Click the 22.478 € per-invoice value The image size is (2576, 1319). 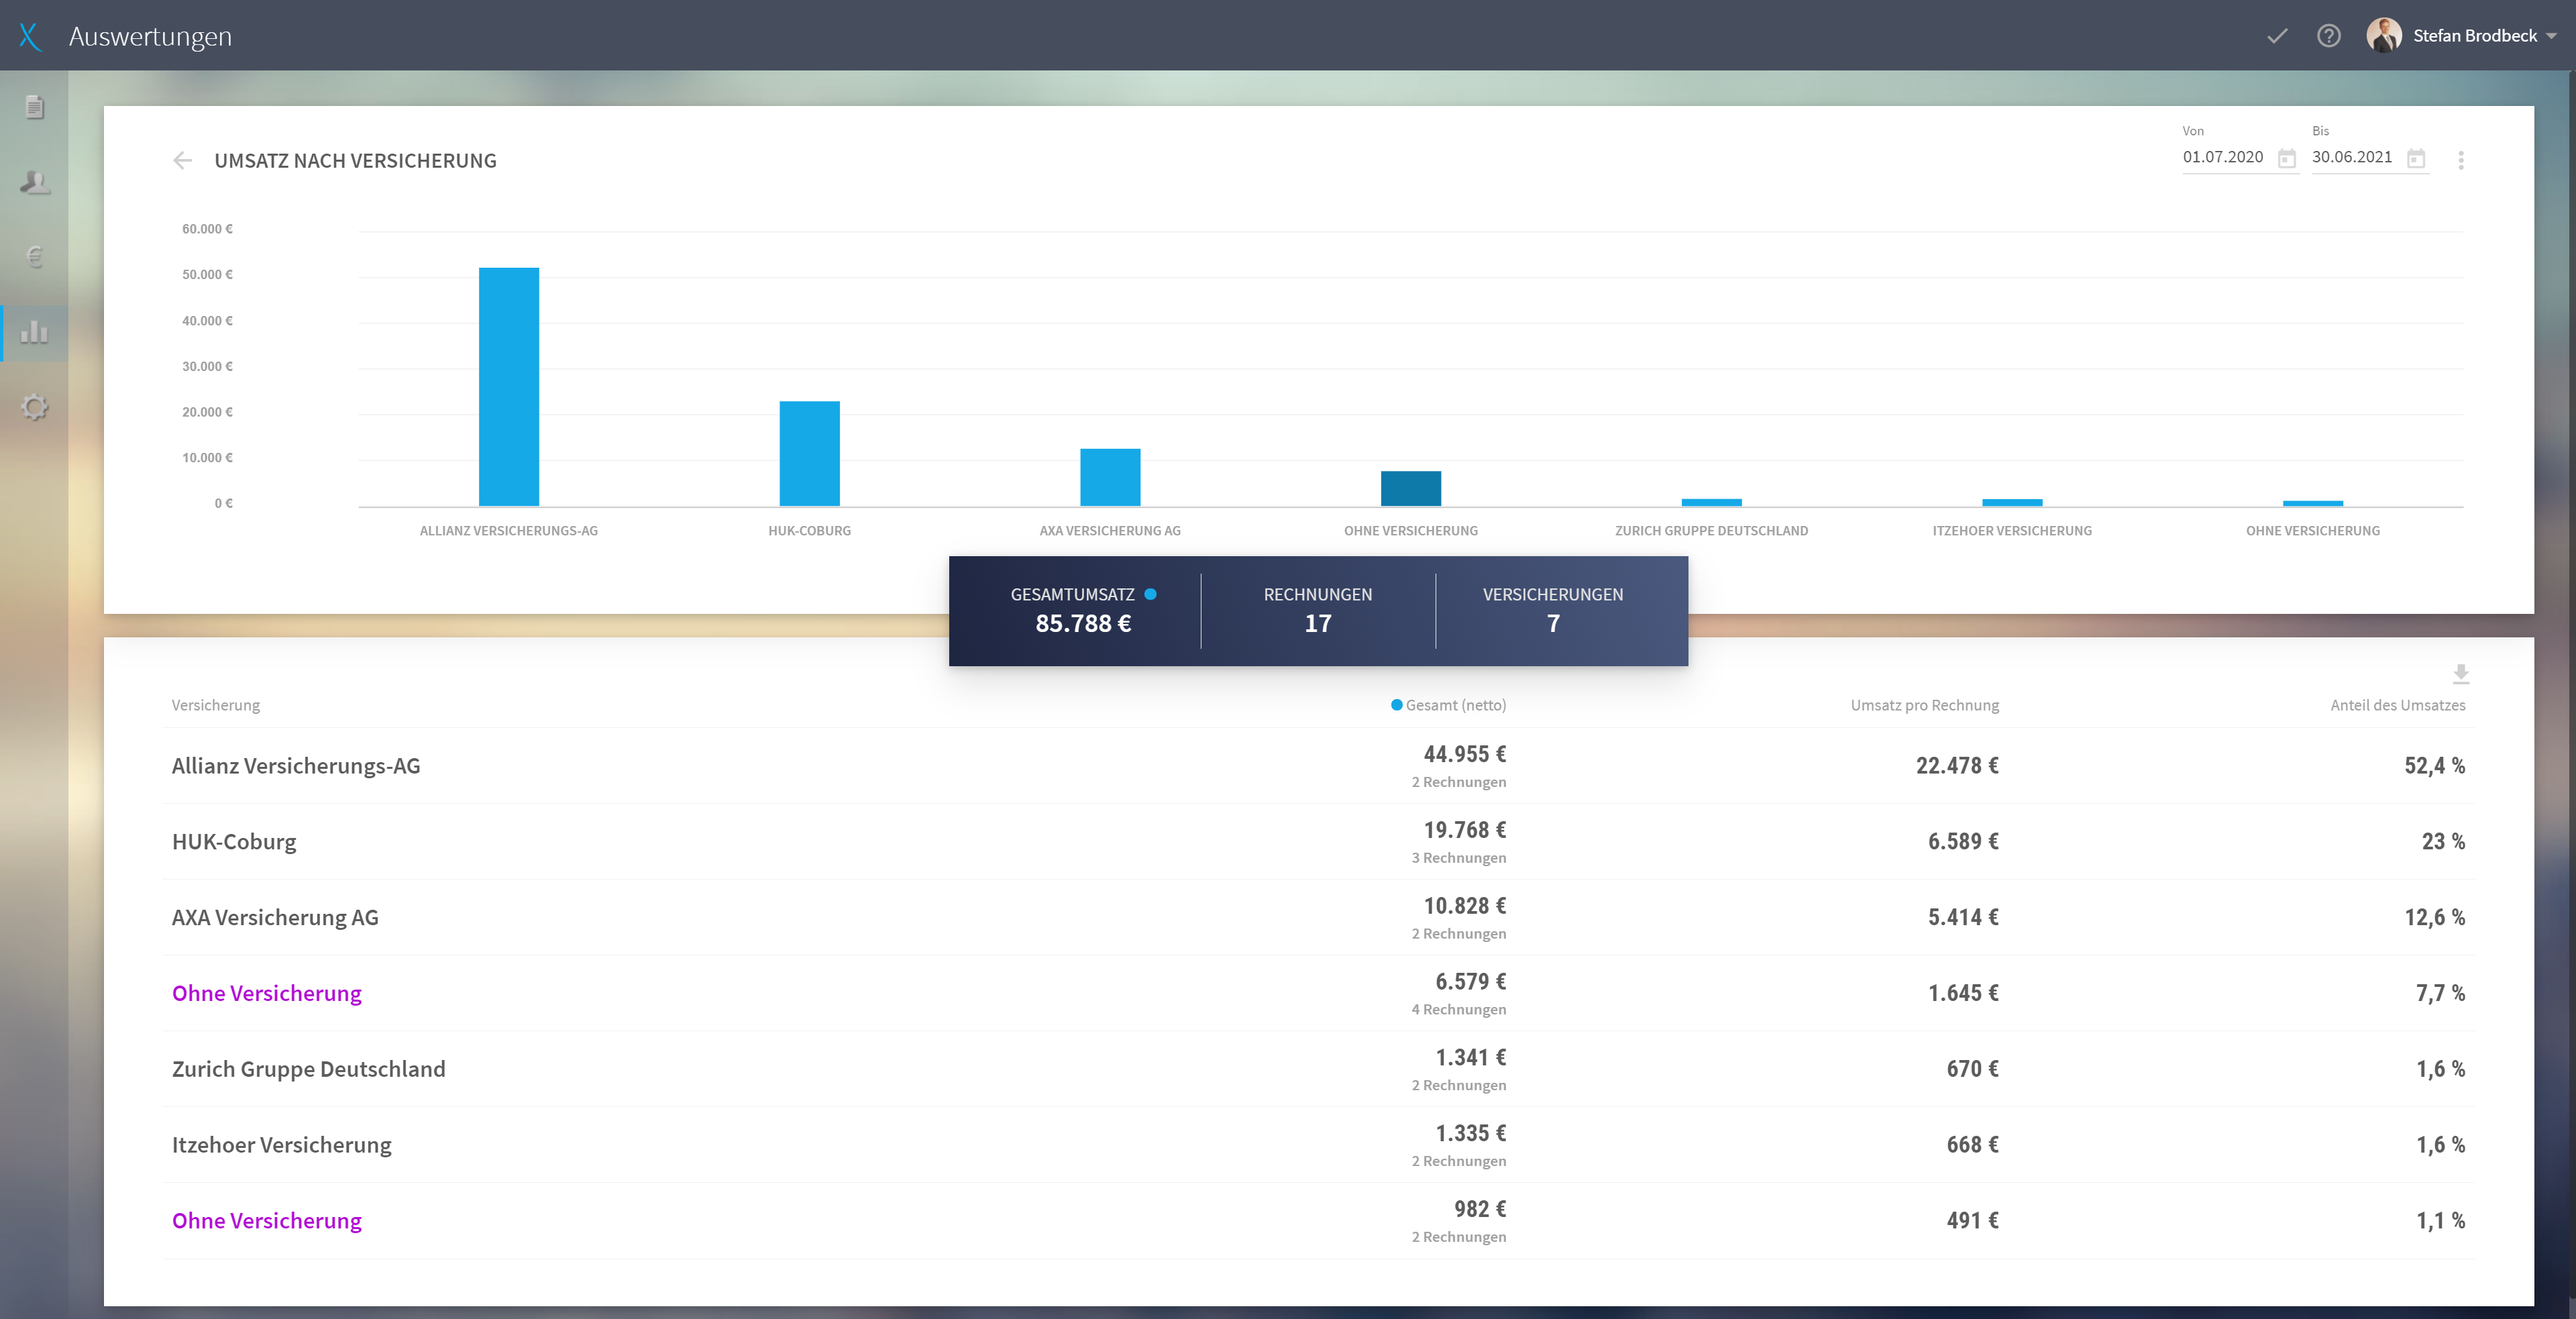click(x=1957, y=766)
